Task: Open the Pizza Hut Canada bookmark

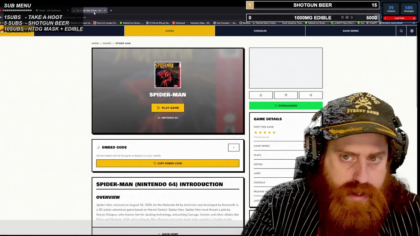Action: [105, 23]
